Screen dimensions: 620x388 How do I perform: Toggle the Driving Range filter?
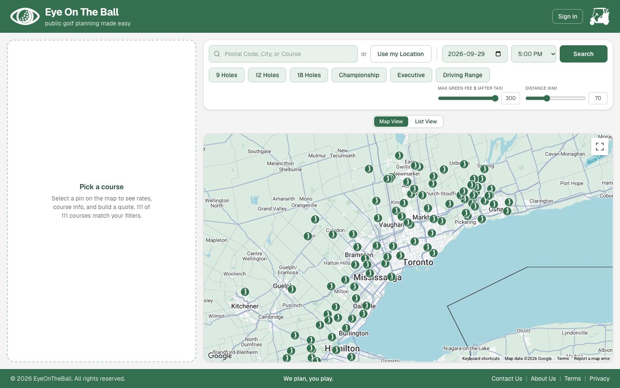point(463,75)
